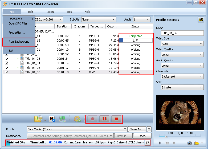Pause the conversion with the pause button
The height and width of the screenshot is (149, 208).
click(x=104, y=119)
